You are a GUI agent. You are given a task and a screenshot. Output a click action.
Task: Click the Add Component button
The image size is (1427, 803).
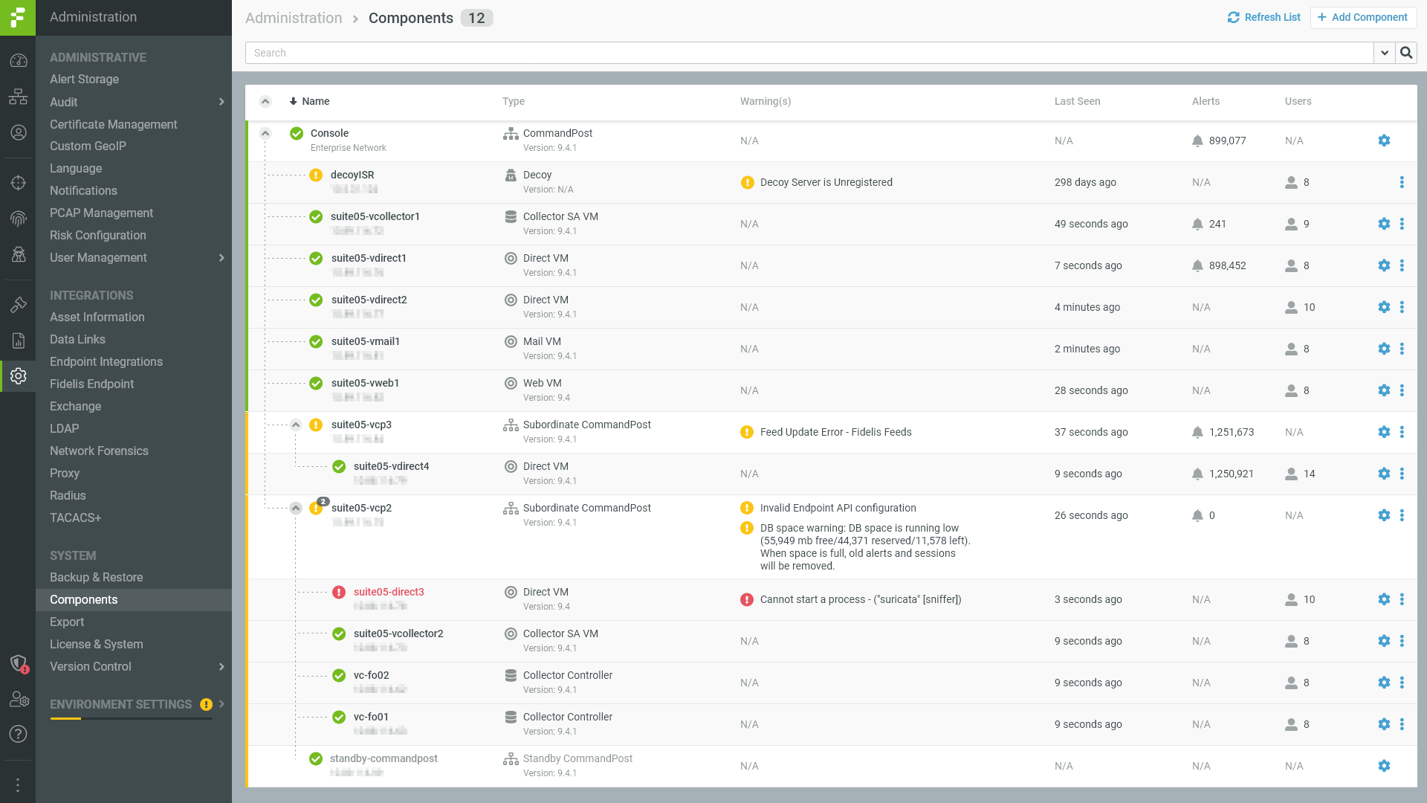(1363, 17)
